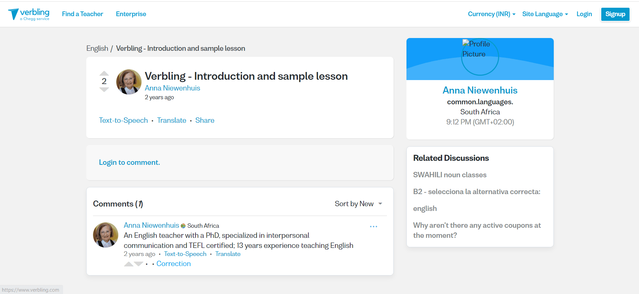Open the SWAHILI noun classes discussion
Viewport: 639px width, 294px height.
pyautogui.click(x=450, y=175)
